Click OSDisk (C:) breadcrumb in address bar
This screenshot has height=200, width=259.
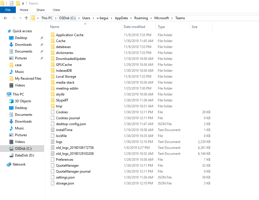(67, 18)
